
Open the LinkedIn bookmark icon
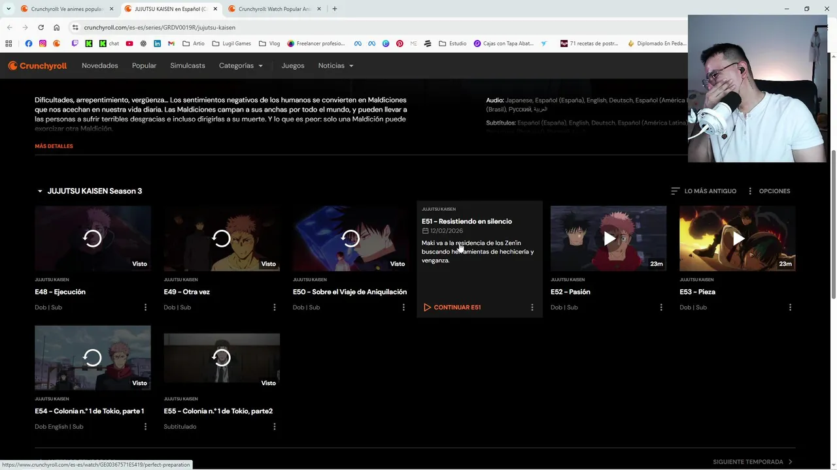(157, 44)
